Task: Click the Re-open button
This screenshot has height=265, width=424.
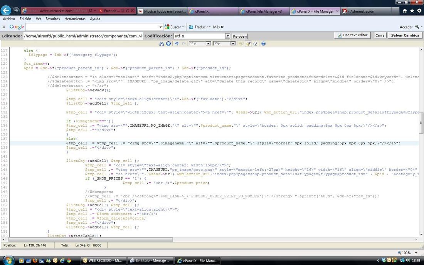Action: [x=240, y=36]
